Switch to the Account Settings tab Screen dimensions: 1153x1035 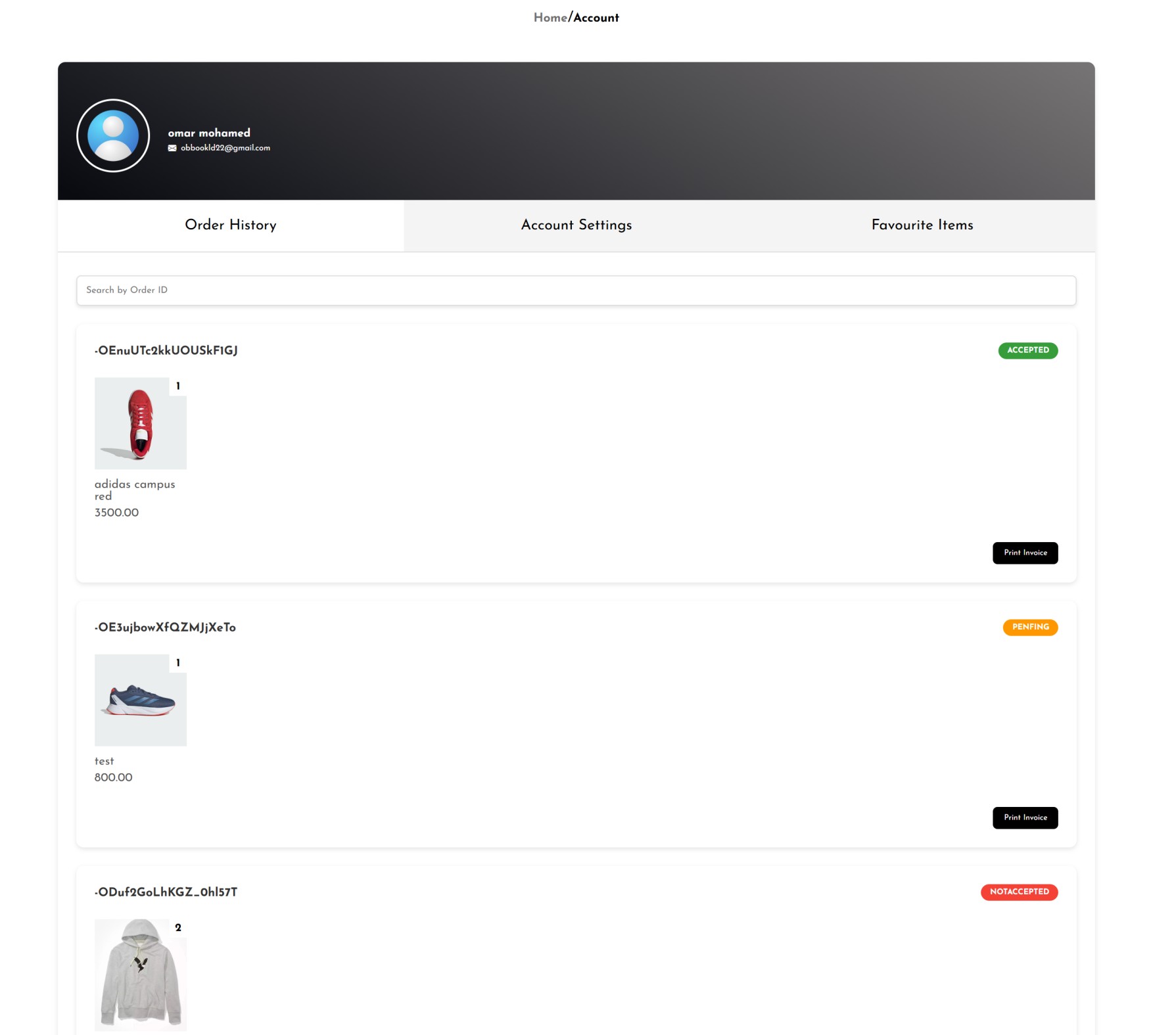pos(576,225)
